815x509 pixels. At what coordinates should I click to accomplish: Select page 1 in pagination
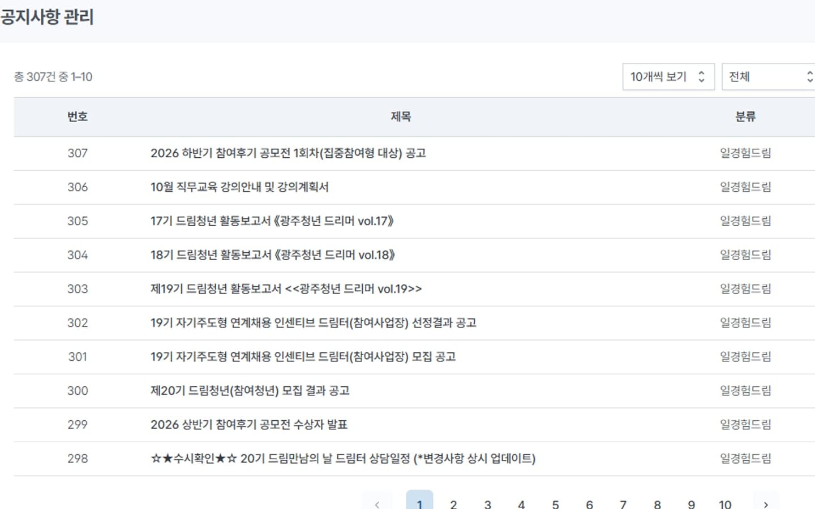click(x=419, y=503)
